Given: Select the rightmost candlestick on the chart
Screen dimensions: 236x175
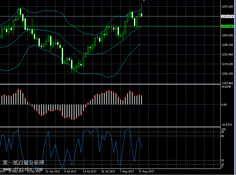Looking at the screenshot, I should tap(142, 15).
